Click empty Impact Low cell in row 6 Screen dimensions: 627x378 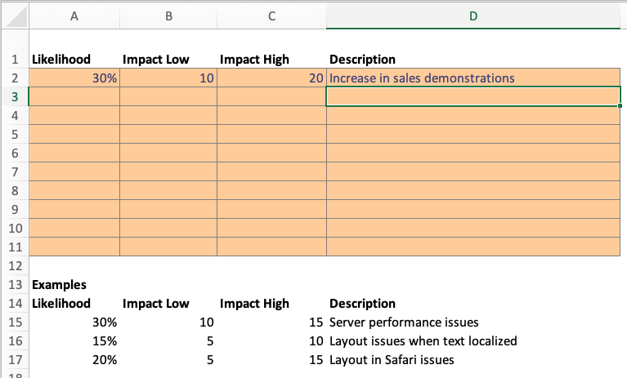[x=168, y=153]
